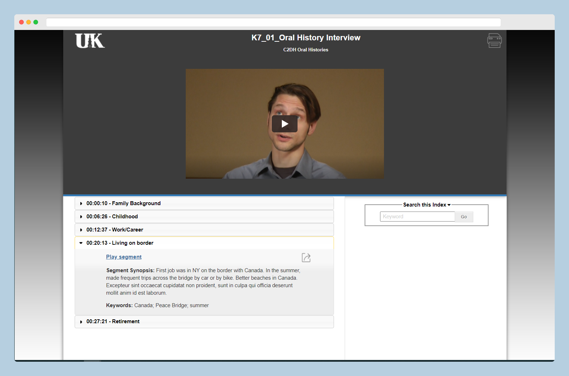This screenshot has width=569, height=376.
Task: Click the green maximize window button
Action: tap(36, 22)
